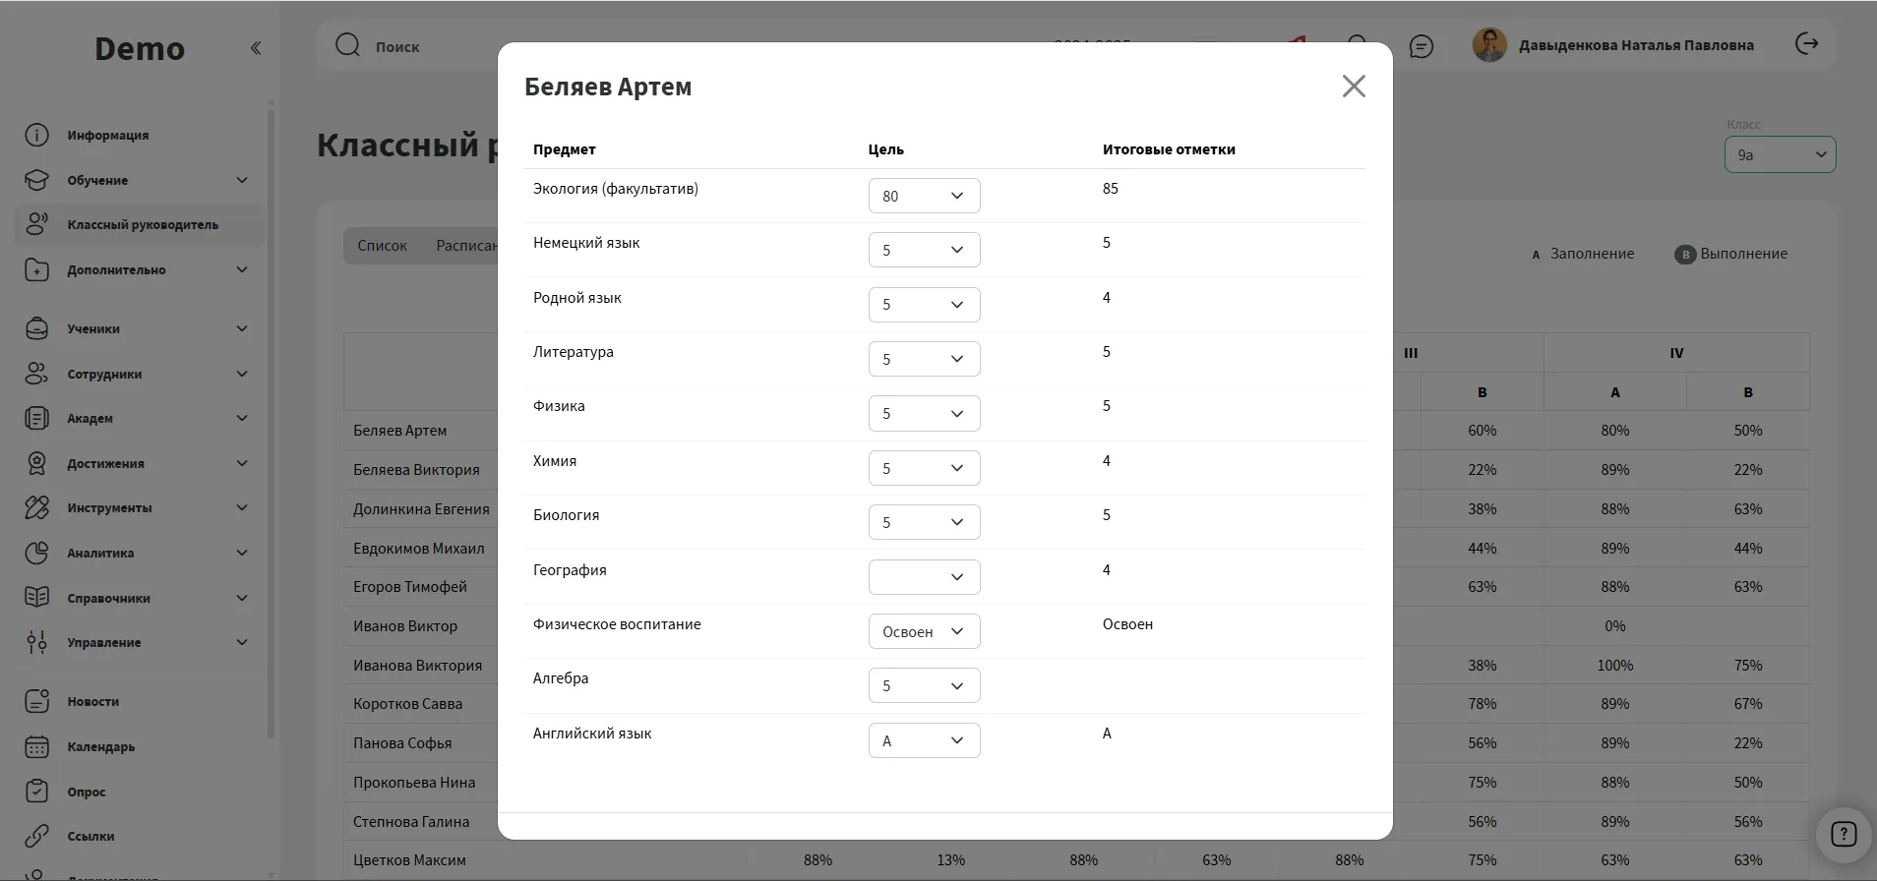Open the empty География goal dropdown
Viewport: 1877px width, 881px height.
click(924, 577)
